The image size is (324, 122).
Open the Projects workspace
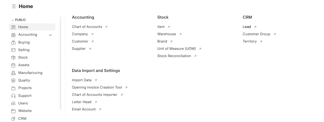click(x=25, y=88)
